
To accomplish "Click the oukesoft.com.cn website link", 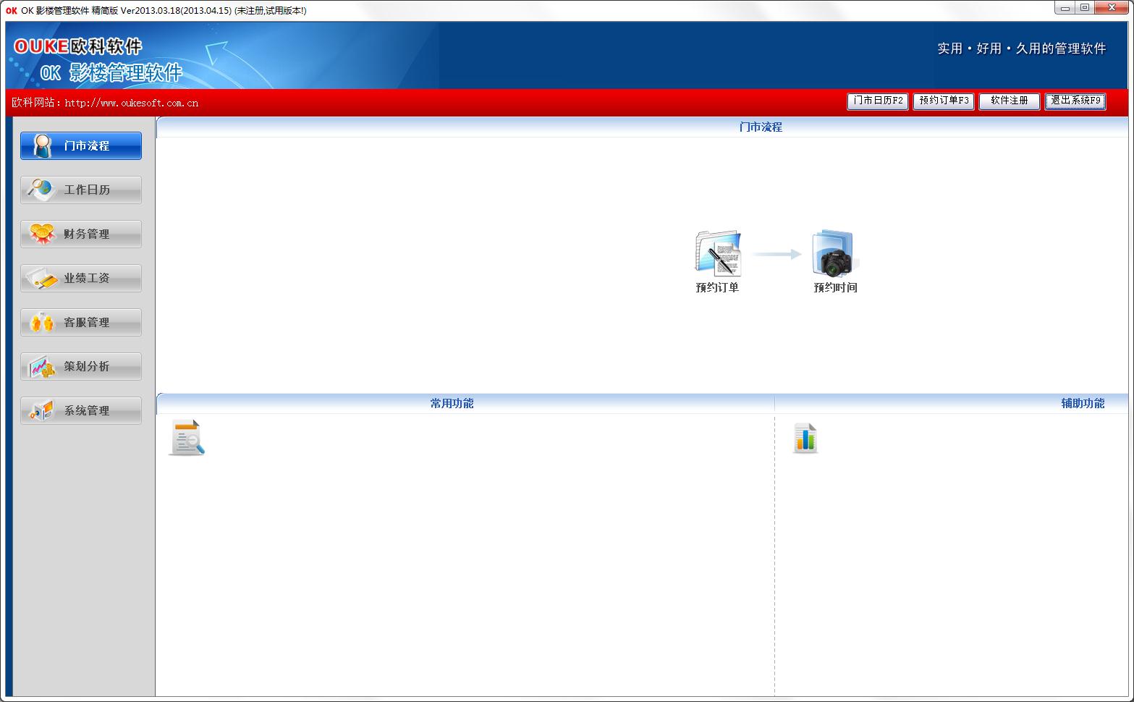I will 131,103.
